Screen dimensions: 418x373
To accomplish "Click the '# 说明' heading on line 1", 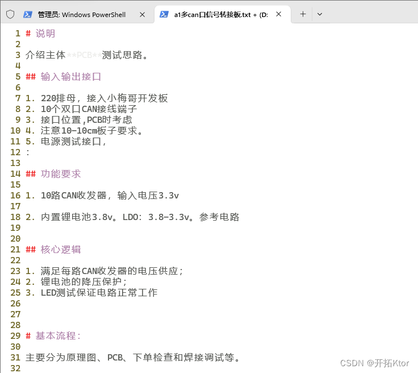I will [x=40, y=34].
